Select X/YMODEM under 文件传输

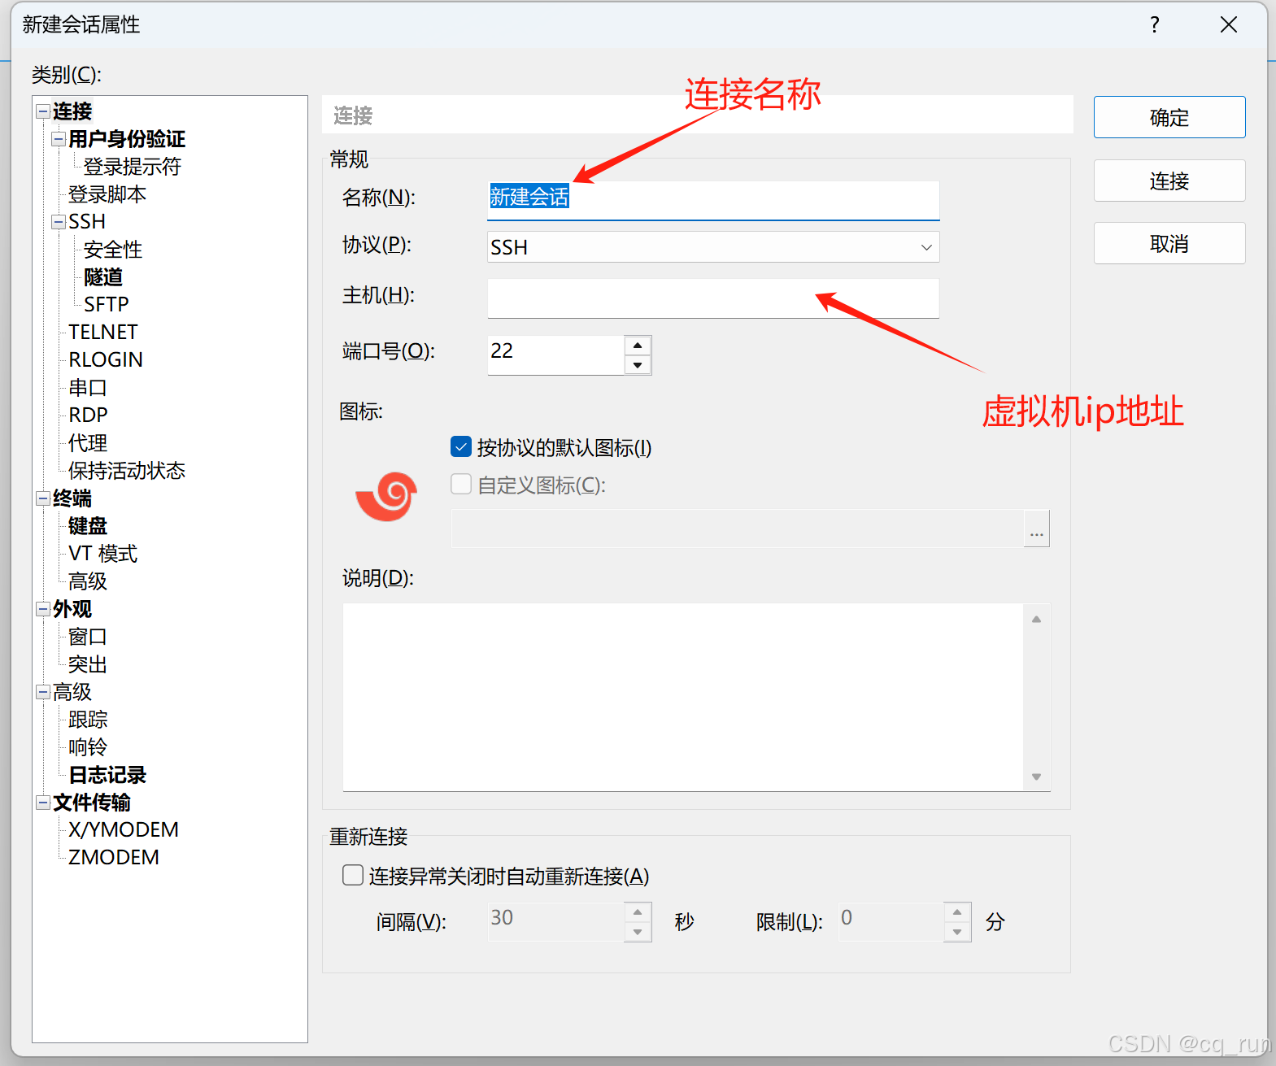coord(124,829)
